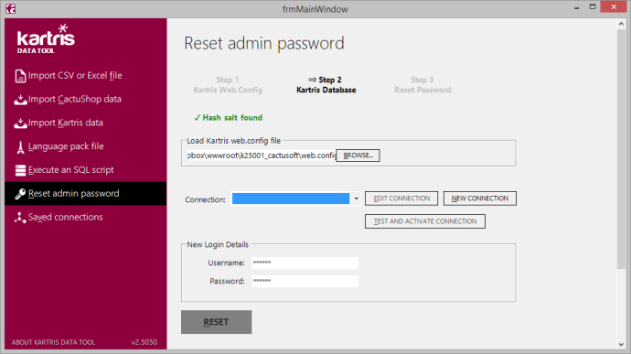This screenshot has width=631, height=354.
Task: Go to Step 1 Kartris Web.Config
Action: (228, 85)
